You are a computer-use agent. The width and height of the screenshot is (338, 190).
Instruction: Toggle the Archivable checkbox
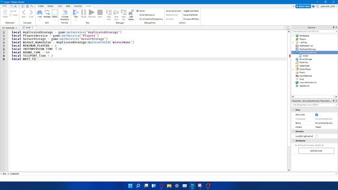pyautogui.click(x=316, y=115)
